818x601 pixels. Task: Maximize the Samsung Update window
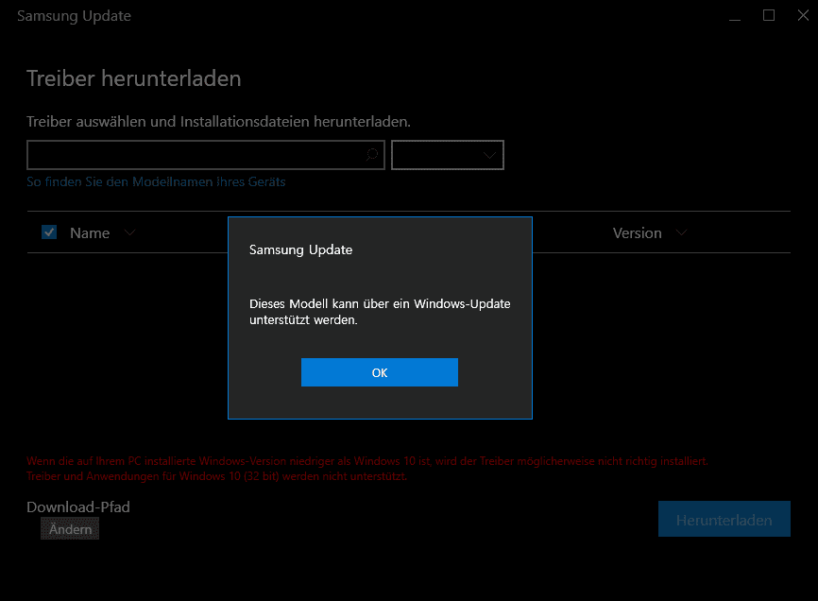point(769,16)
